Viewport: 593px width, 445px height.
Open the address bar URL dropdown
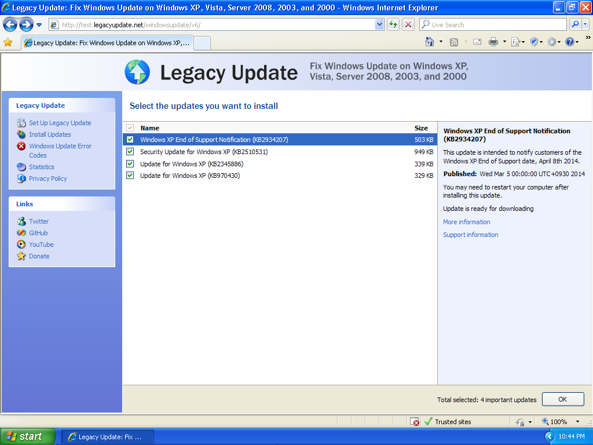point(379,24)
